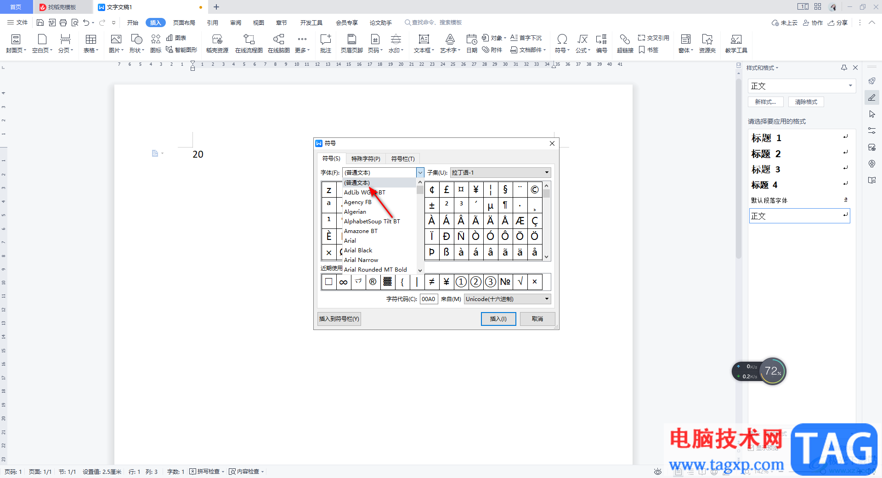Open the watermark (水印) tool
The width and height of the screenshot is (882, 478).
(396, 44)
